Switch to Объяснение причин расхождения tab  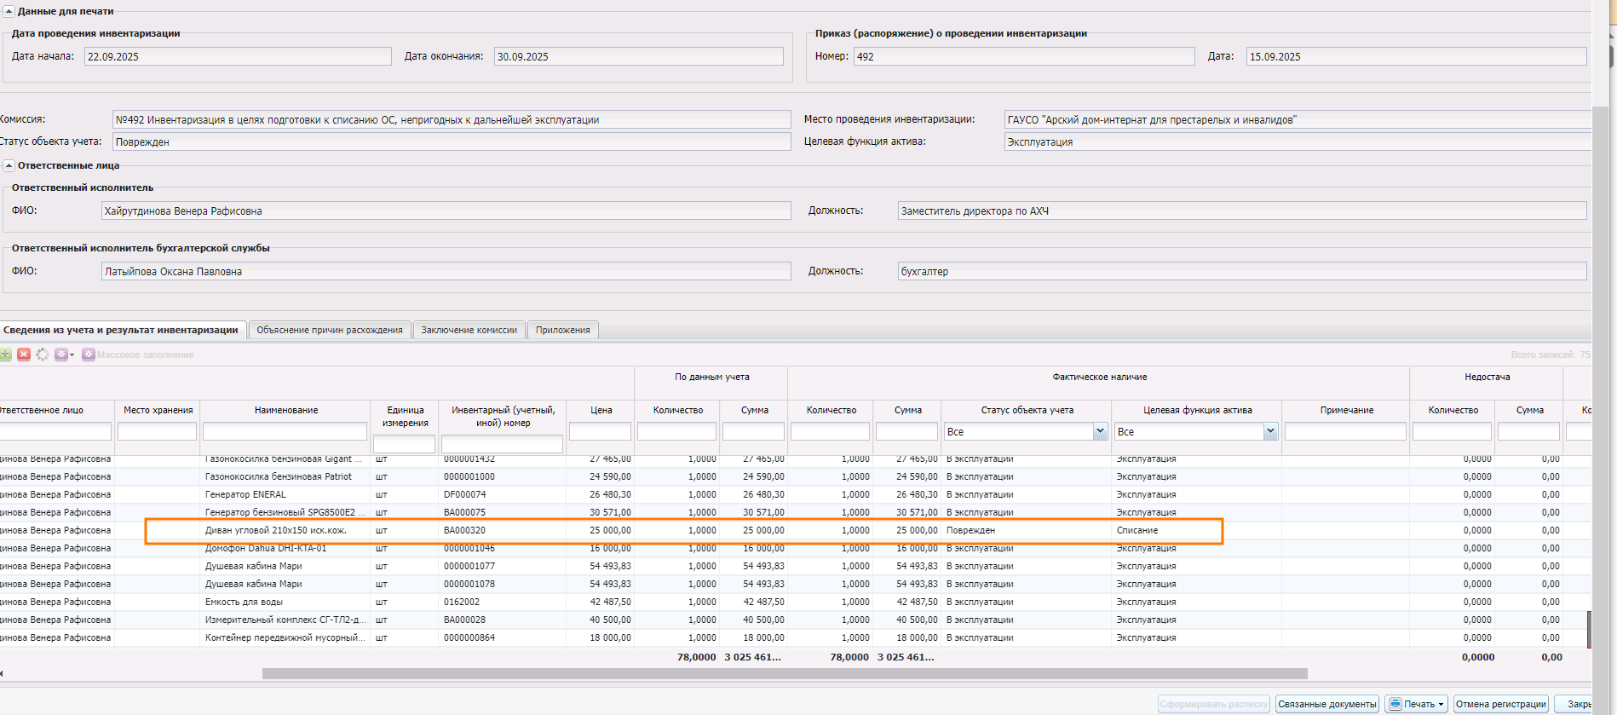pyautogui.click(x=330, y=330)
